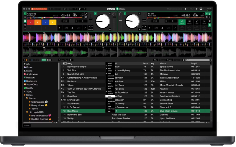Image resolution: width=236 pixels, height=147 pixels.
Task: Open the stems tab icon on deck 1
Action: (25, 25)
